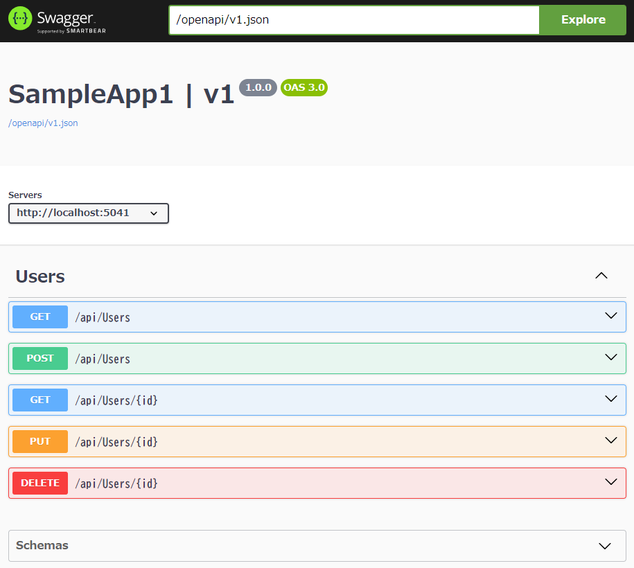634x568 pixels.
Task: Click the green POST method badge
Action: (x=40, y=359)
